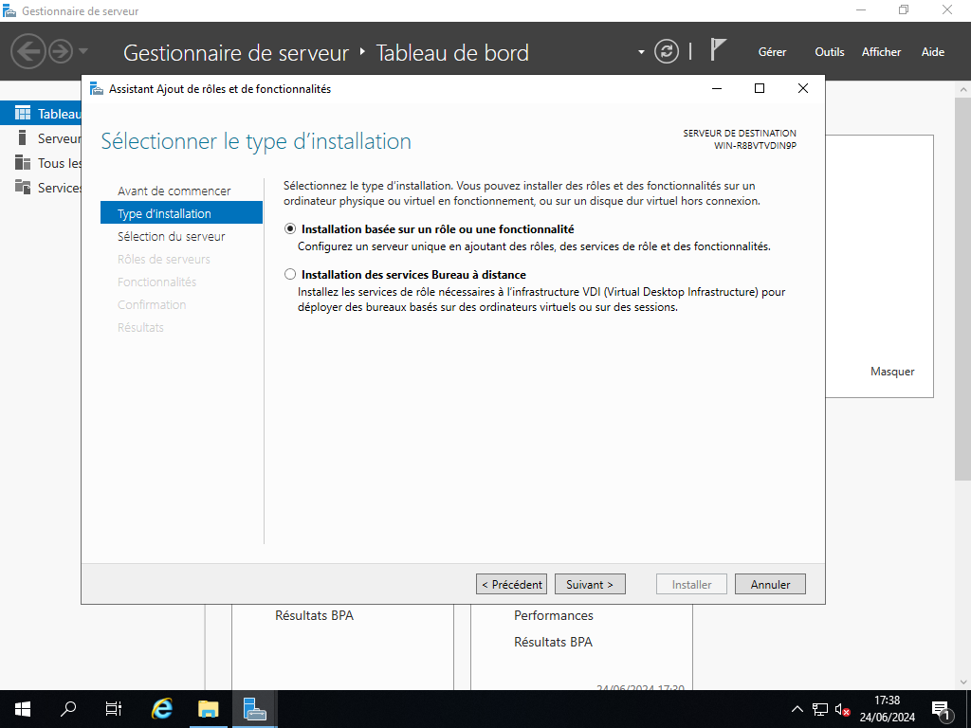This screenshot has height=728, width=971.
Task: Open Internet Explorer from the taskbar
Action: click(163, 708)
